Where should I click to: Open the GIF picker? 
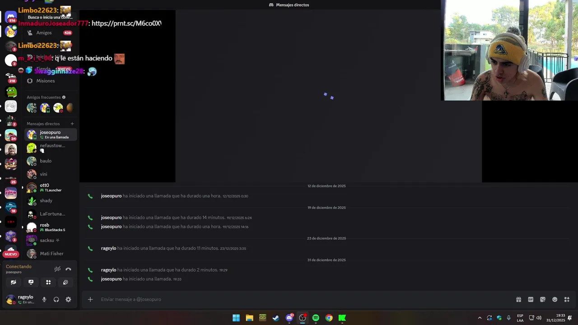531,299
